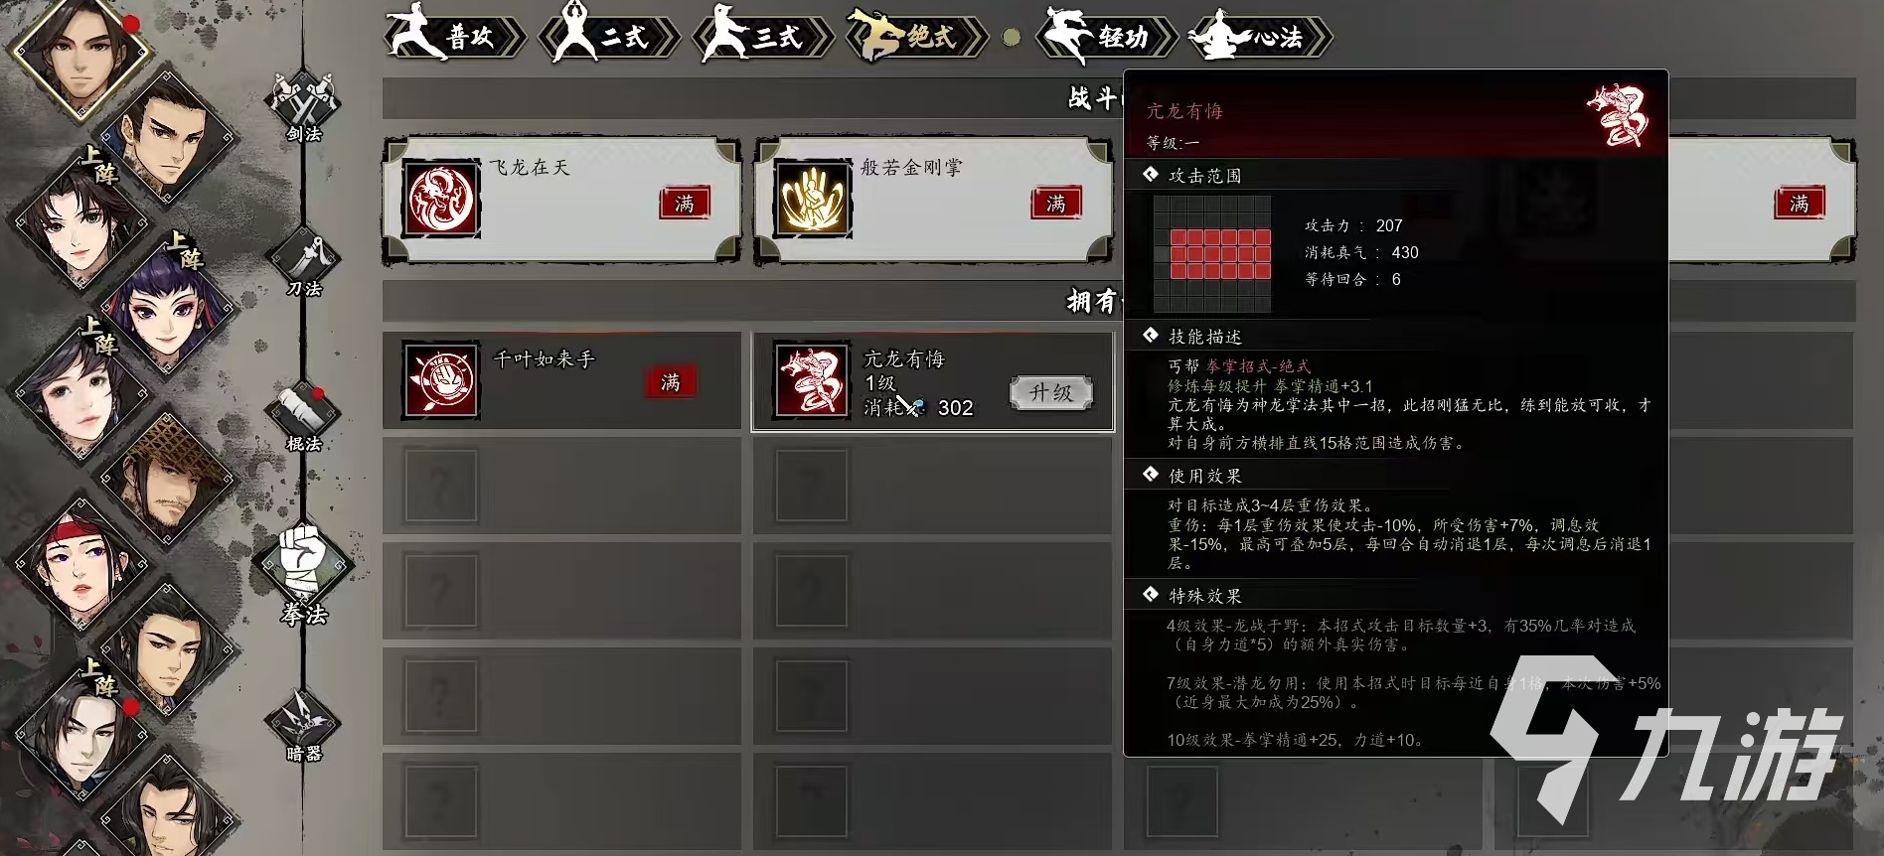Click the 般若金刚掌 skill icon

coord(812,199)
